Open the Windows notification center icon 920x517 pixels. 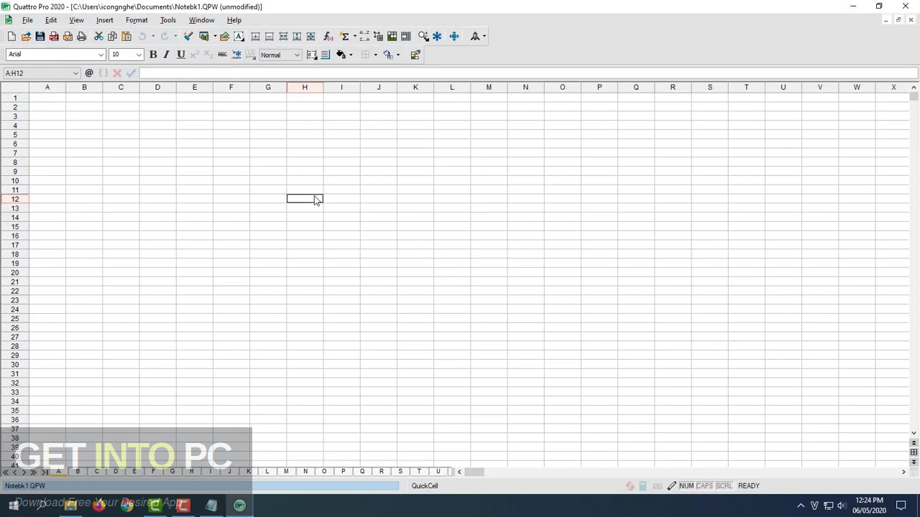901,506
